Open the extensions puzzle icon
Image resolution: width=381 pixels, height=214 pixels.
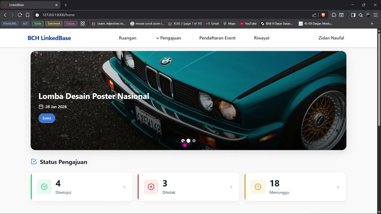pos(334,15)
